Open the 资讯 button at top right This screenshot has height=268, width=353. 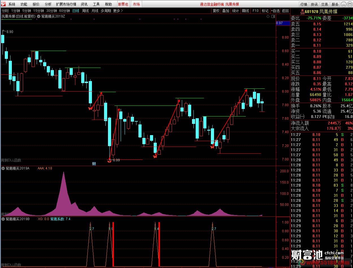[314, 4]
